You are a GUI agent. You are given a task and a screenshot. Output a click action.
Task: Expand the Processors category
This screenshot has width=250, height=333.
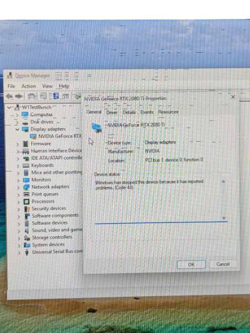click(19, 202)
